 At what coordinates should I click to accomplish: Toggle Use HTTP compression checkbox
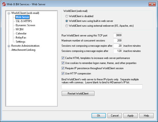pyautogui.click(x=63, y=73)
